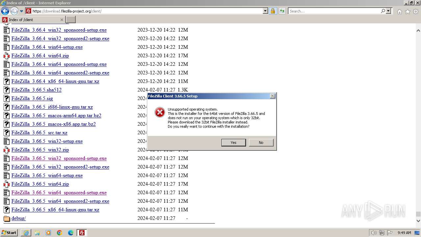Open Internet Explorer taskbar icon
This screenshot has height=237, width=421.
click(x=26, y=233)
